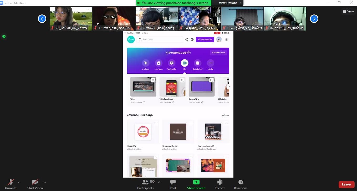357x191 pixels.
Task: Open the Participants panel
Action: [145, 184]
